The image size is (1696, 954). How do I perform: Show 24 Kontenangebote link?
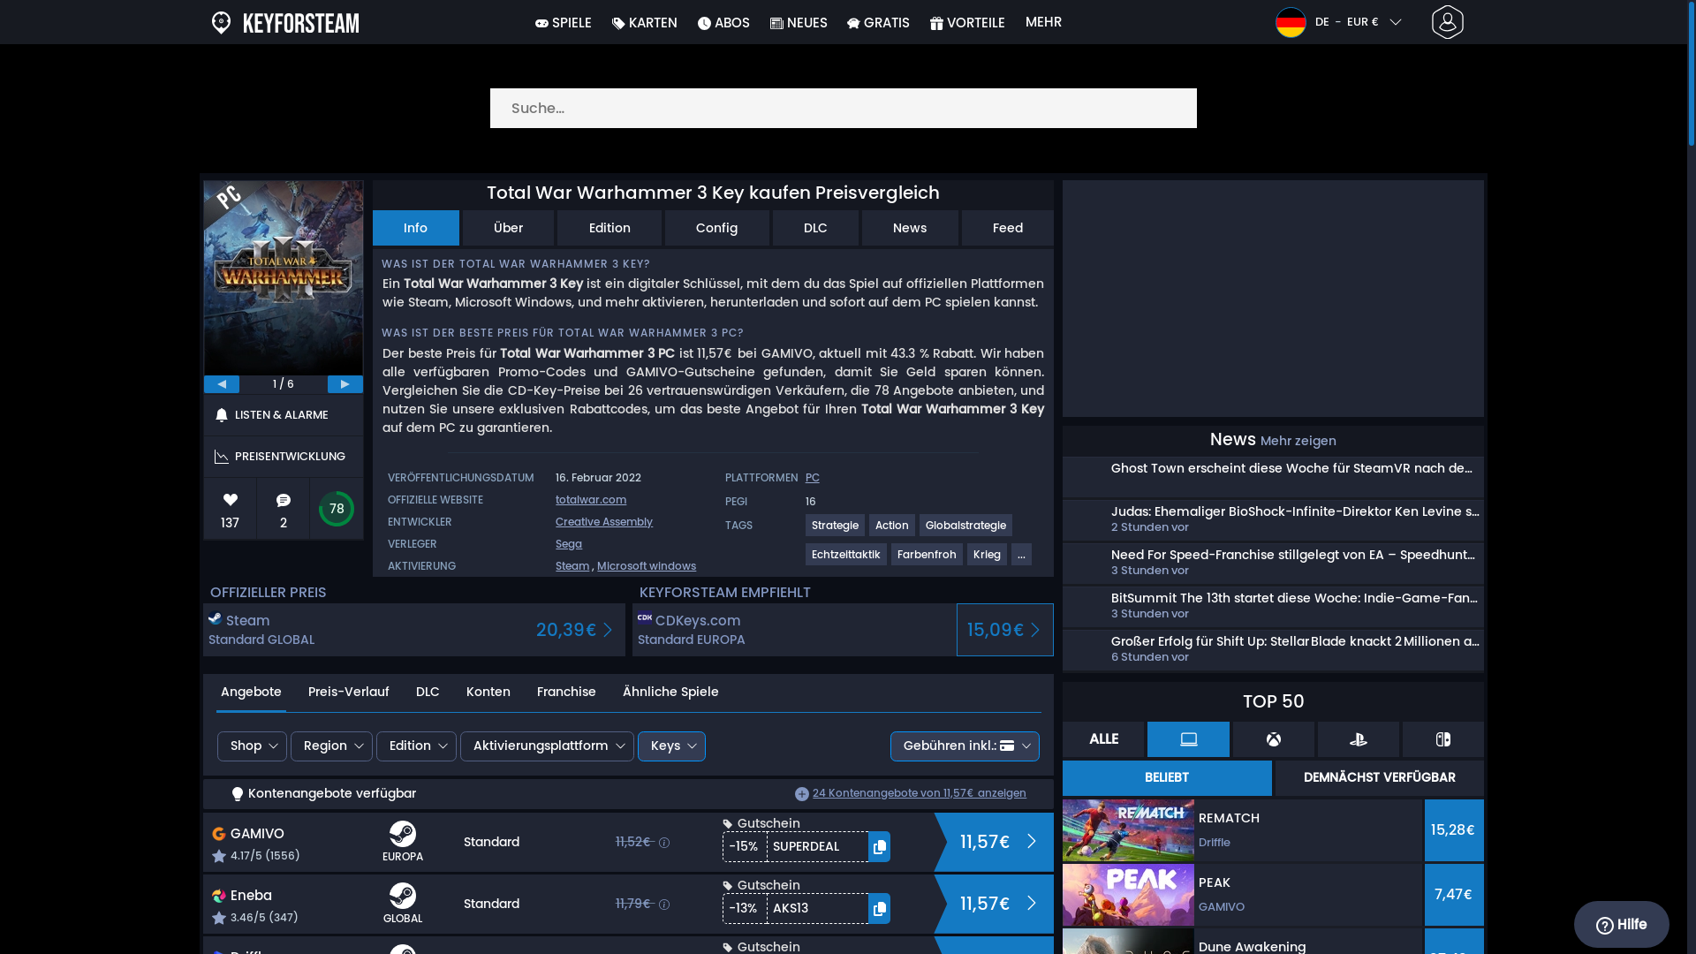pos(919,793)
